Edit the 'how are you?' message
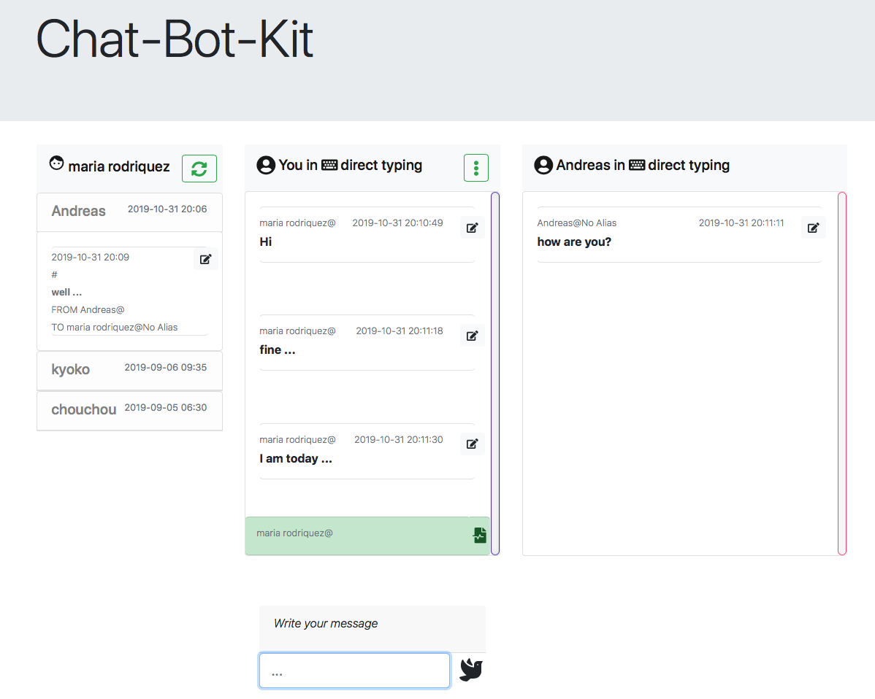The image size is (875, 699). coord(813,228)
